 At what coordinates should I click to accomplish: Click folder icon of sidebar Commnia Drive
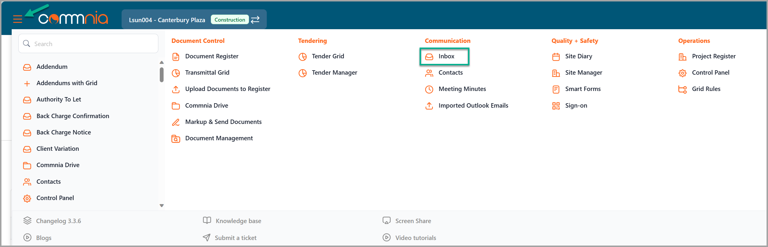27,166
